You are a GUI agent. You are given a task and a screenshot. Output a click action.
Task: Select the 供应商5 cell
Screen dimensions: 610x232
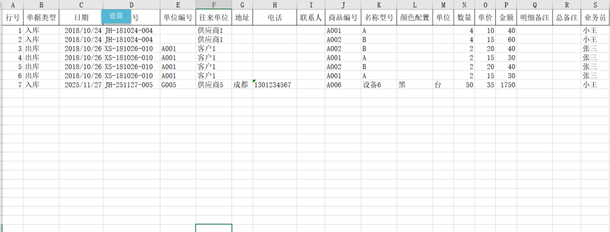point(213,85)
